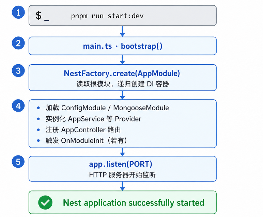Click the "读取根模块，递归创建 DI 容器" subtitle
The image size is (263, 217).
(x=123, y=84)
